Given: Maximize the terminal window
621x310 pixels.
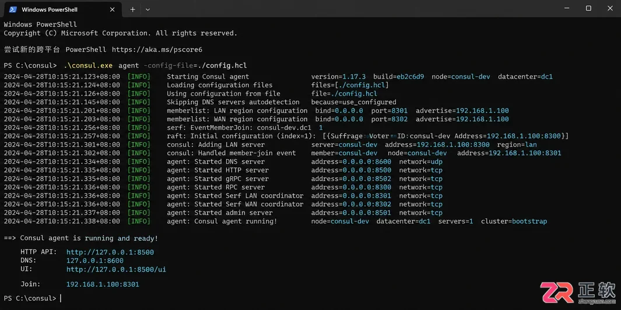Looking at the screenshot, I should click(588, 8).
